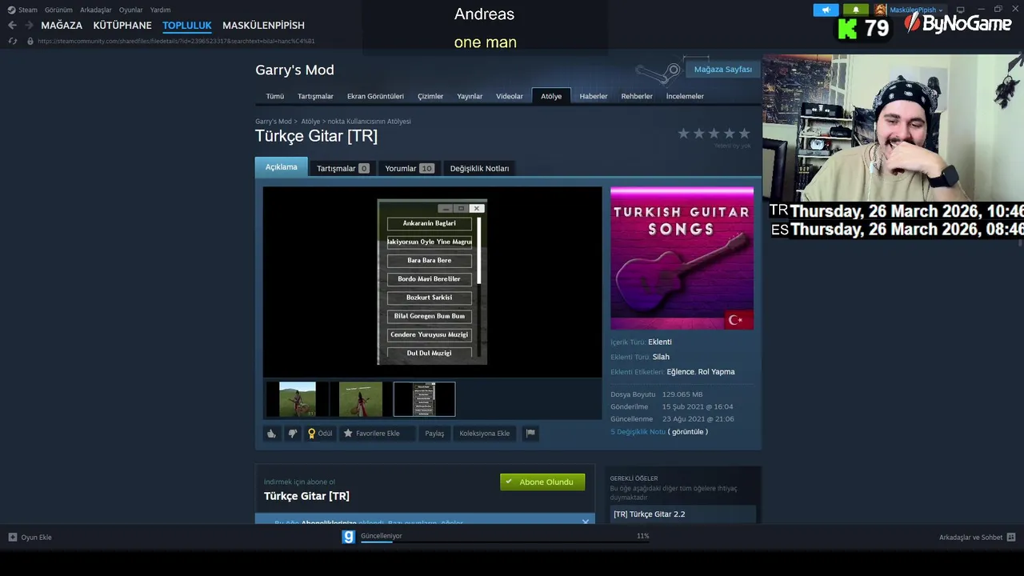The height and width of the screenshot is (576, 1024).
Task: Click nokta Kullanıcısının Atölyesi breadcrumb
Action: 369,122
